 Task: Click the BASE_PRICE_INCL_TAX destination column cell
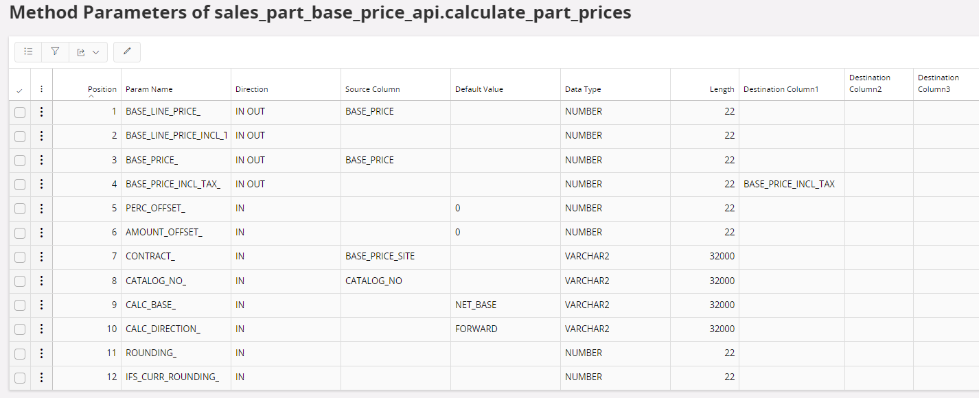789,184
